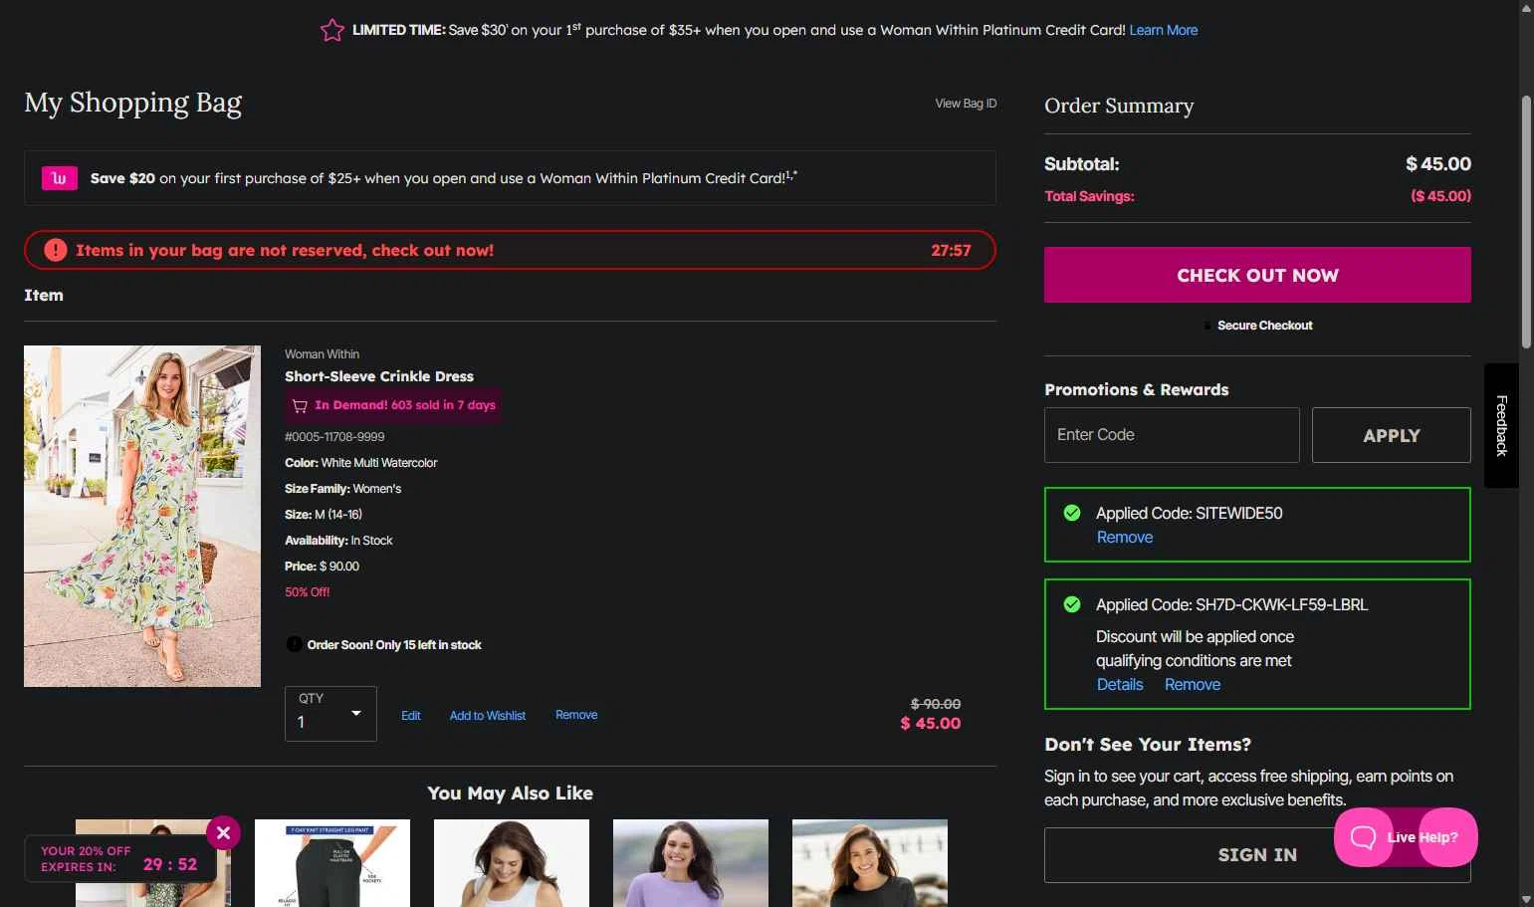Open the black straight leg pant recommendation

pyautogui.click(x=332, y=862)
